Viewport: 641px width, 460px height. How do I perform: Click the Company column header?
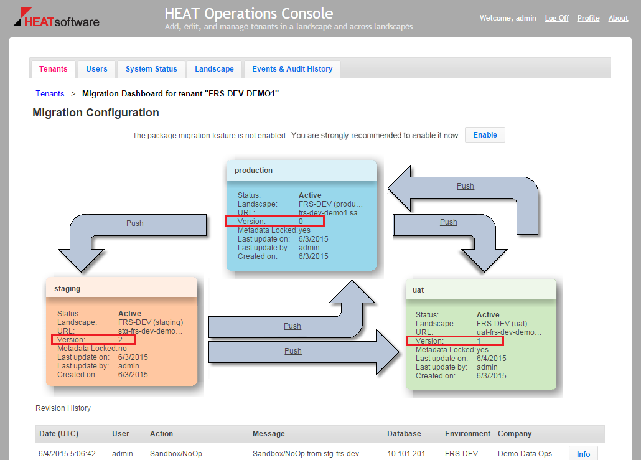pyautogui.click(x=515, y=434)
